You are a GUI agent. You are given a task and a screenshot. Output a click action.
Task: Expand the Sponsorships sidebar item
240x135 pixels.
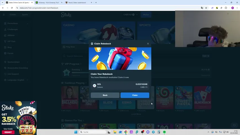click(x=16, y=62)
